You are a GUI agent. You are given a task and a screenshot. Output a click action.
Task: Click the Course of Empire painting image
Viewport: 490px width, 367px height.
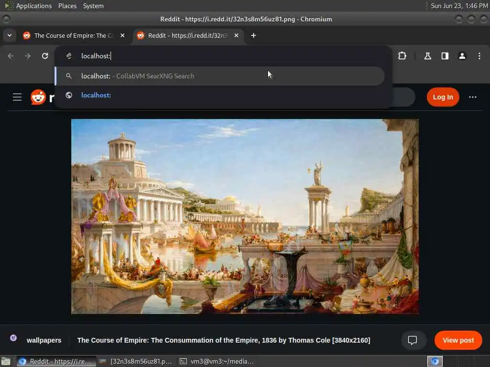pos(245,216)
